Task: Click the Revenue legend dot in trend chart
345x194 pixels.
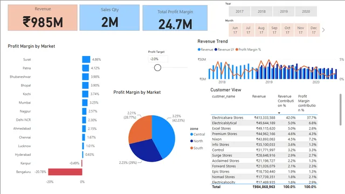Action: point(199,50)
